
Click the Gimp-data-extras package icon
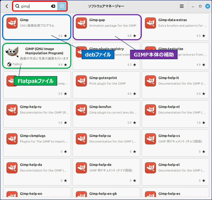pyautogui.click(x=150, y=23)
